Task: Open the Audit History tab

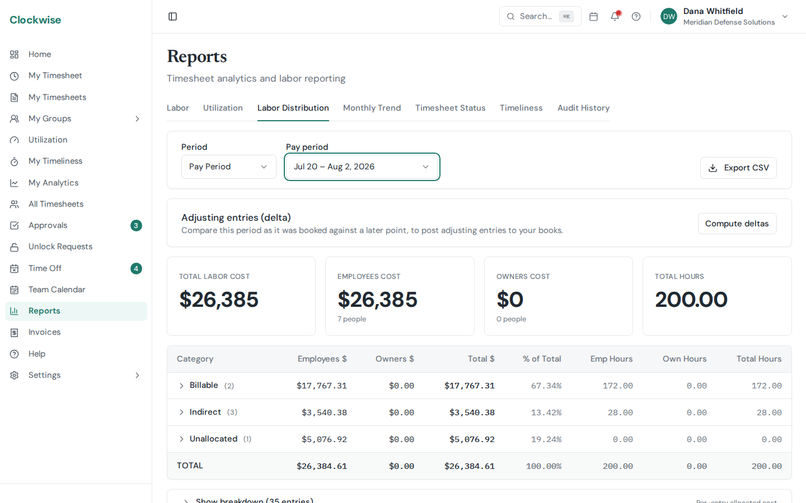Action: coord(584,108)
